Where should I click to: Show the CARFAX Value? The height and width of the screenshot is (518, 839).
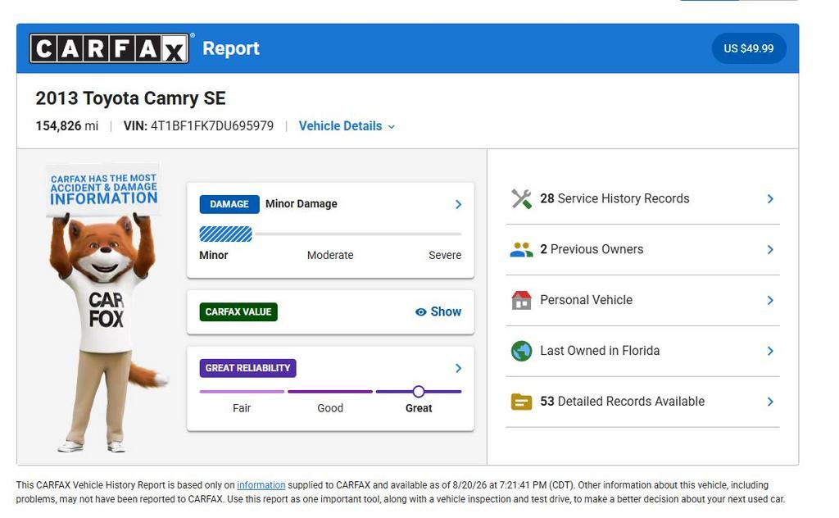coord(438,312)
